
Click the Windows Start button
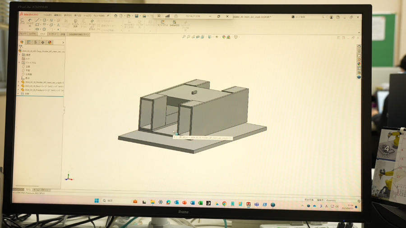97,201
